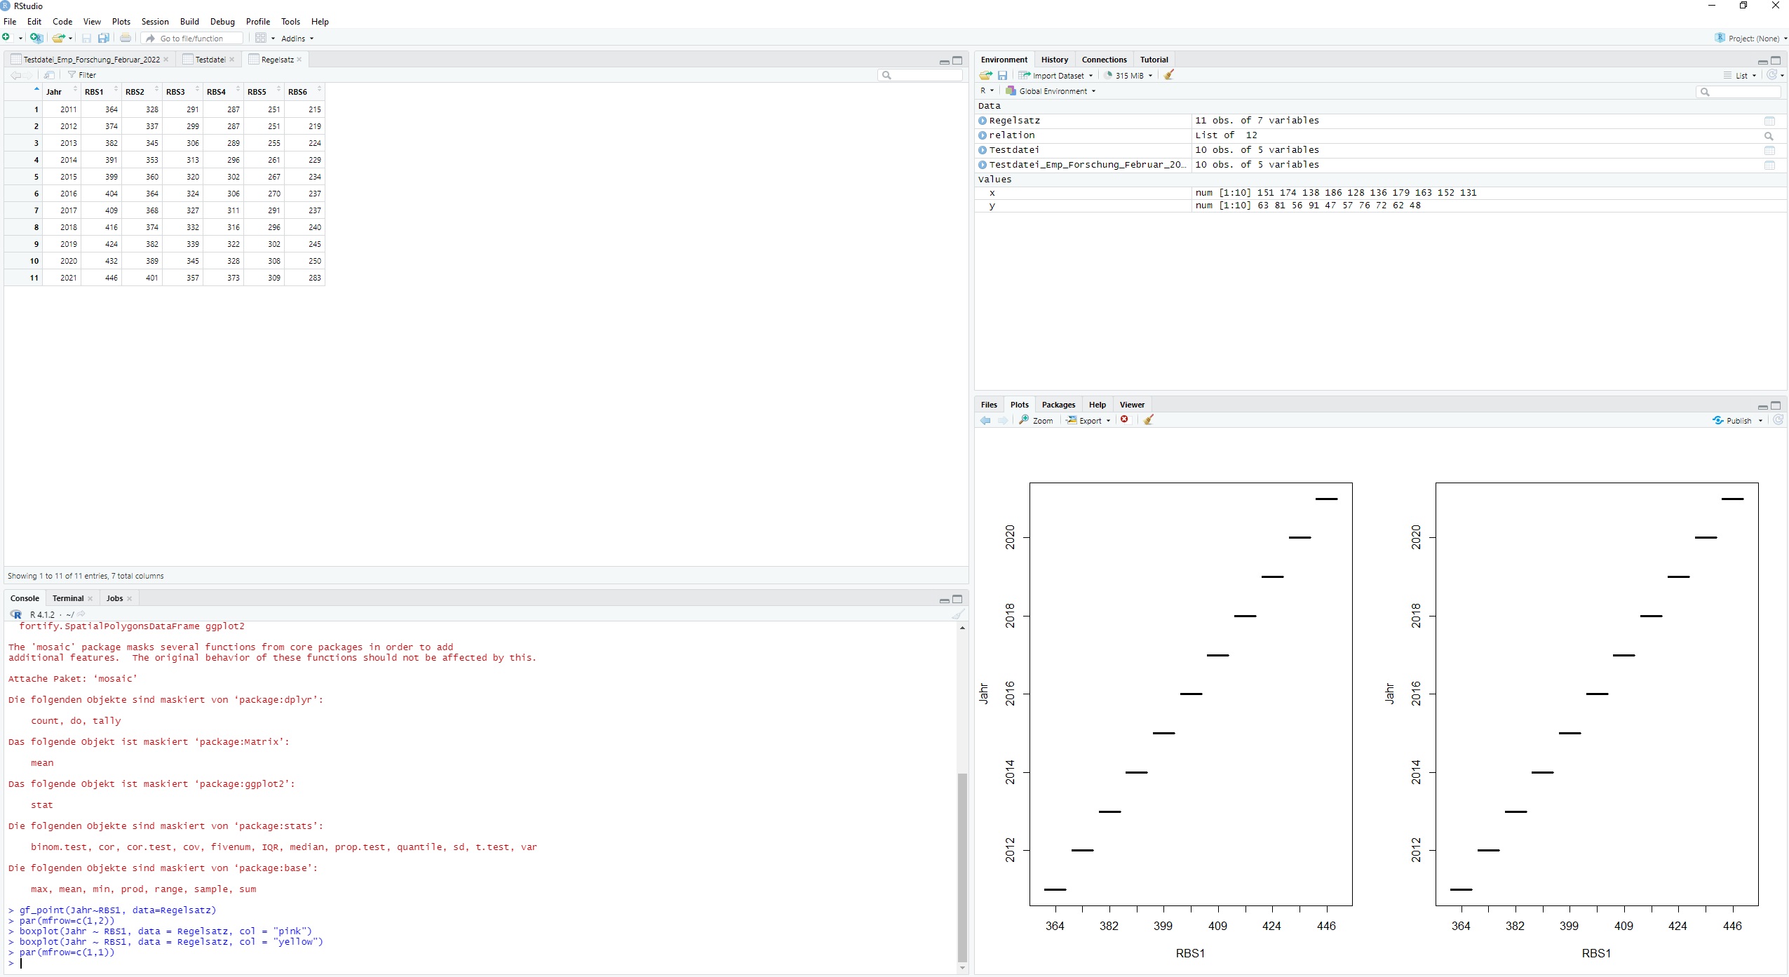Show data in new window icon
The width and height of the screenshot is (1789, 977).
(x=49, y=75)
